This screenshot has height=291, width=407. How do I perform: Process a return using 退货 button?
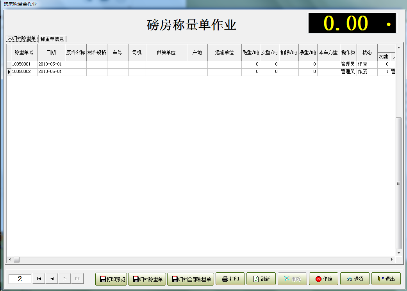coord(355,279)
